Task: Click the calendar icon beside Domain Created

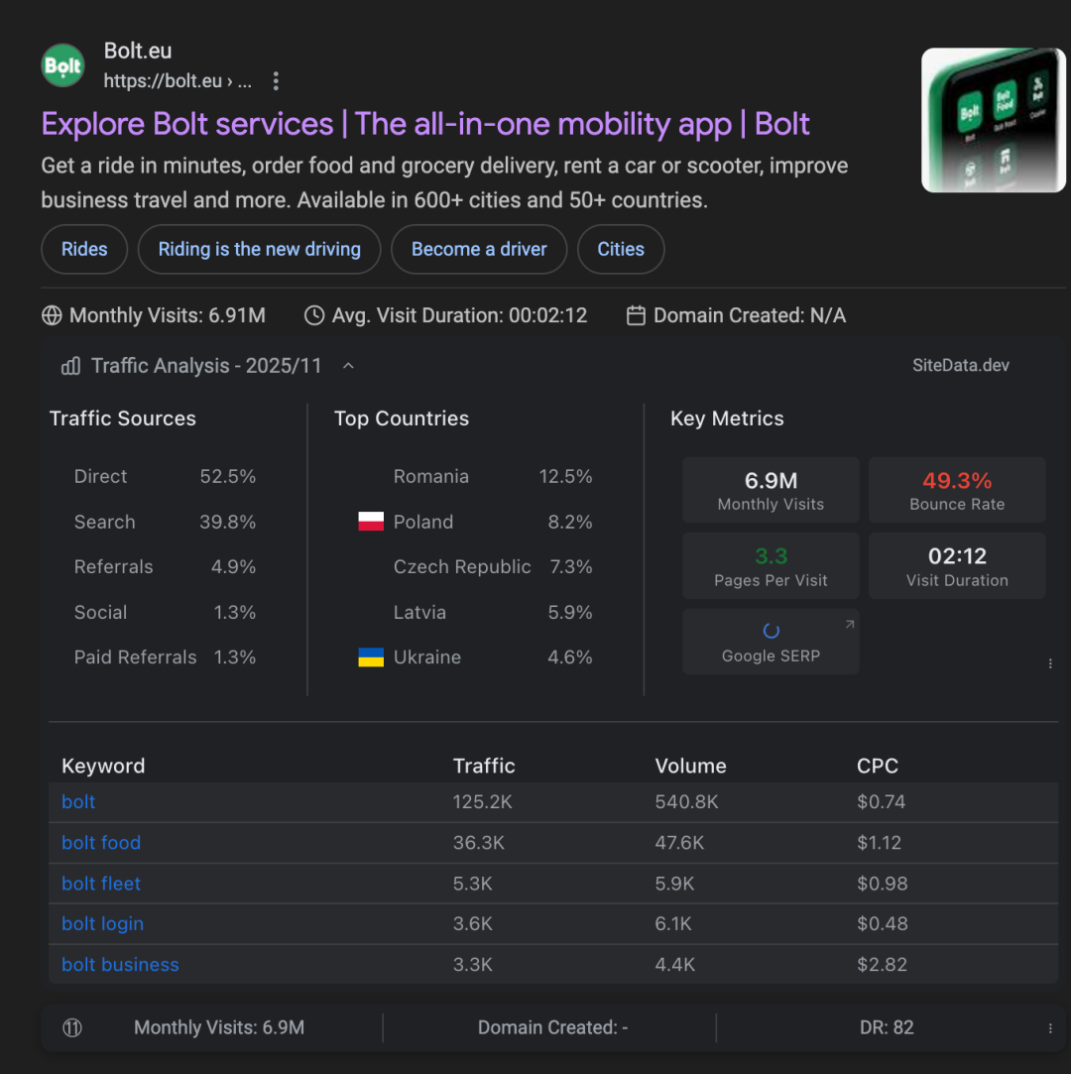Action: tap(637, 315)
